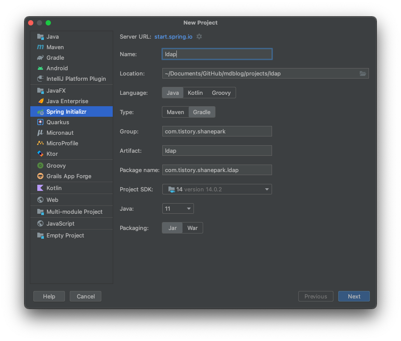
Task: Select MicroProfile in the sidebar
Action: 72,143
